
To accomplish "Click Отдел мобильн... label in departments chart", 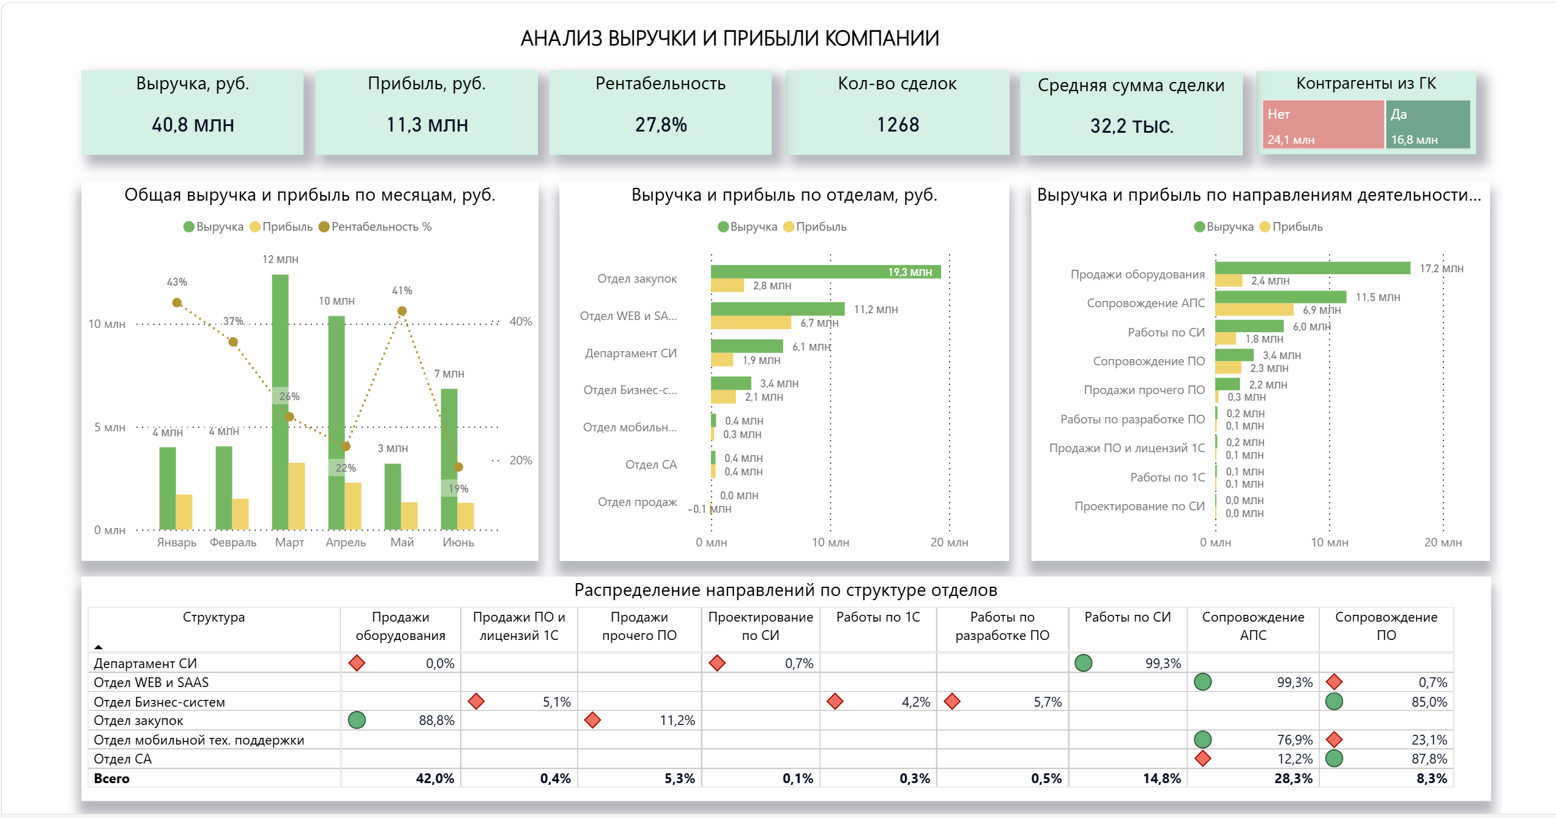I will 630,427.
